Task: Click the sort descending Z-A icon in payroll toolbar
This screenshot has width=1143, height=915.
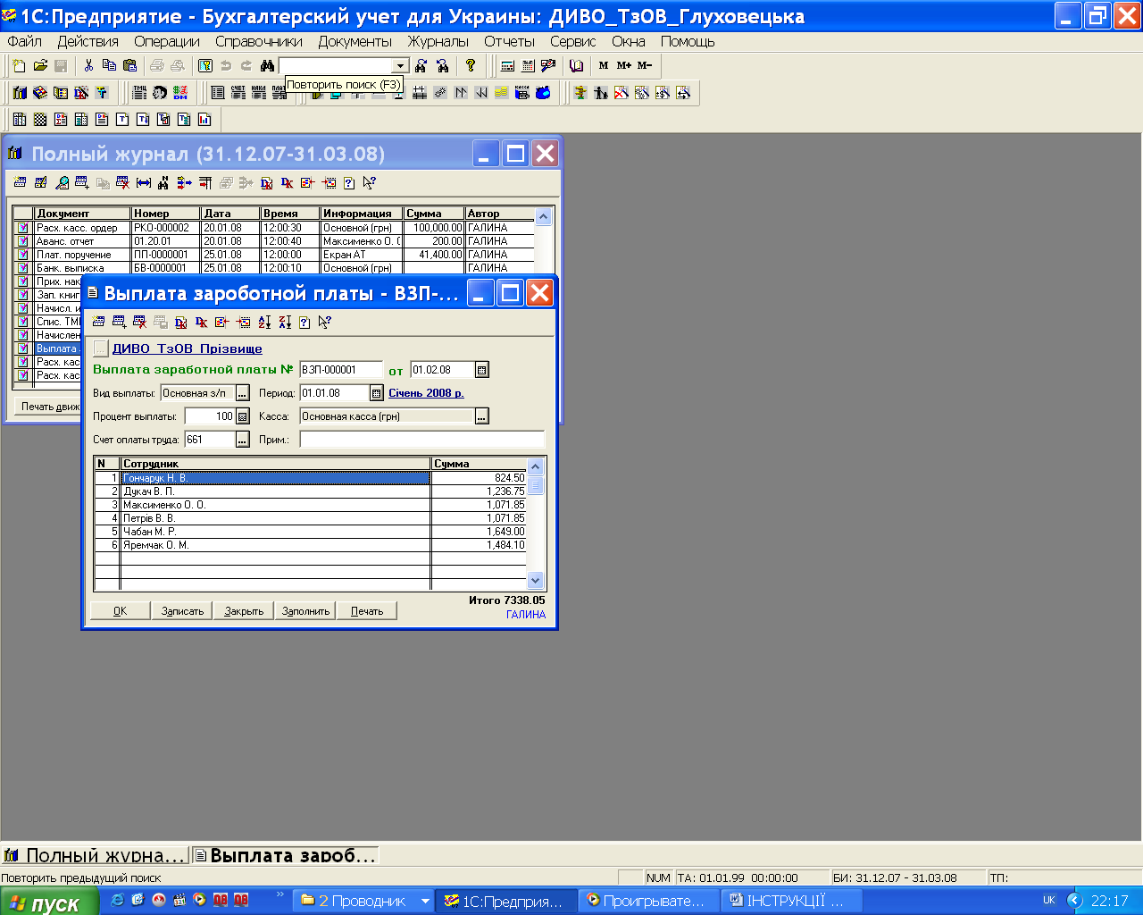Action: pyautogui.click(x=285, y=322)
